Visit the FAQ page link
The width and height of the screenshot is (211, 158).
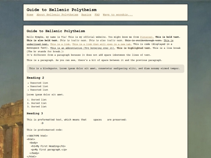point(97,15)
